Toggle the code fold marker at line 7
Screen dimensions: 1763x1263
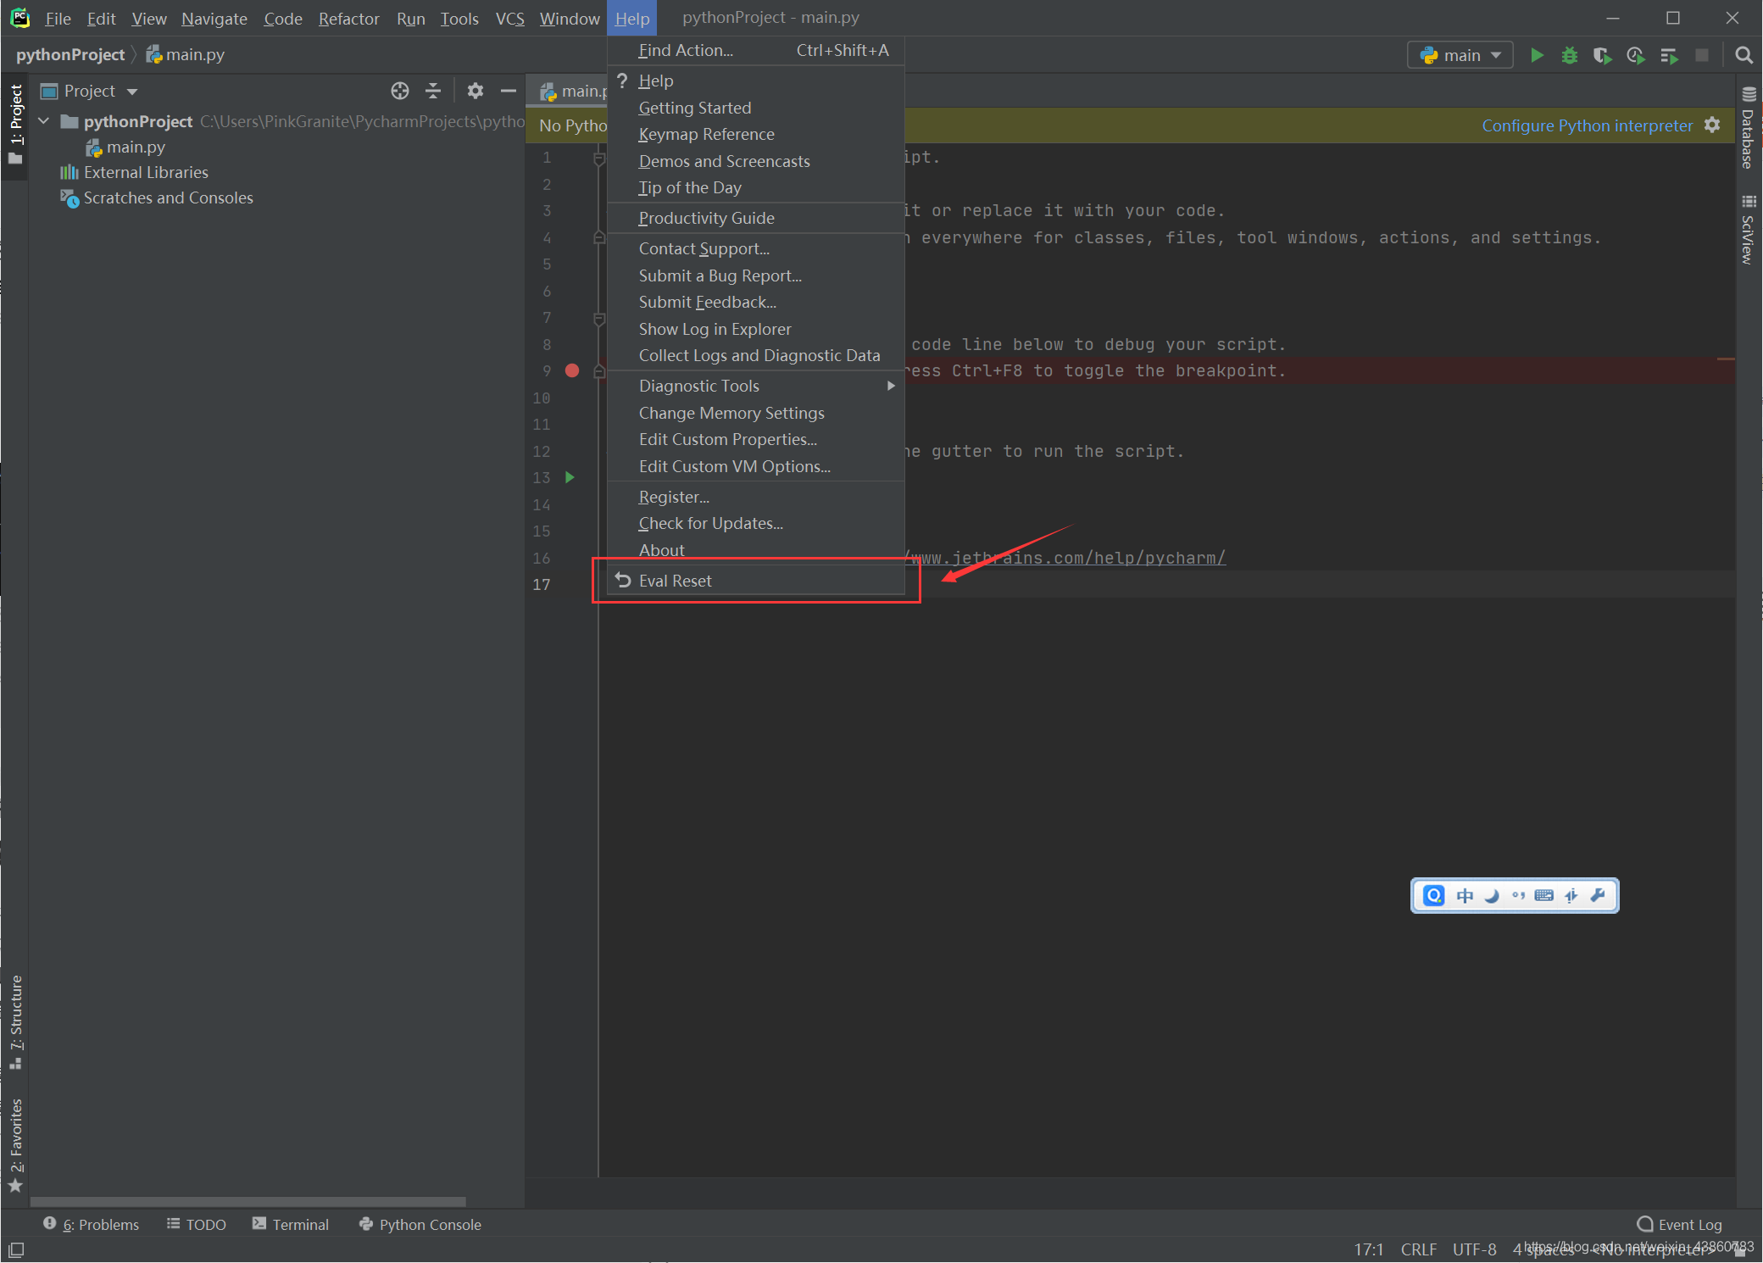(599, 319)
